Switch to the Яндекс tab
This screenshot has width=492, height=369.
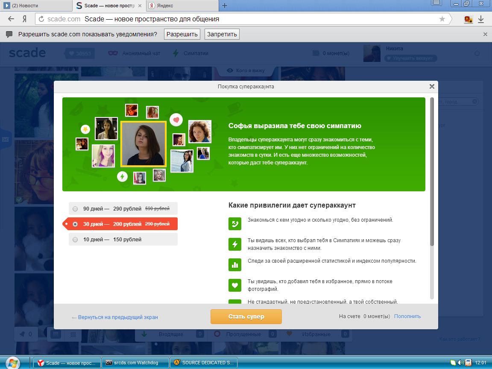tap(183, 6)
